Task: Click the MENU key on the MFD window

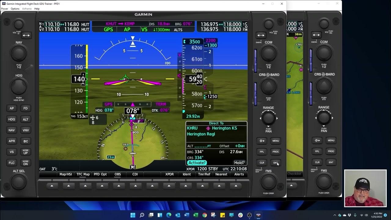Action: point(331,141)
